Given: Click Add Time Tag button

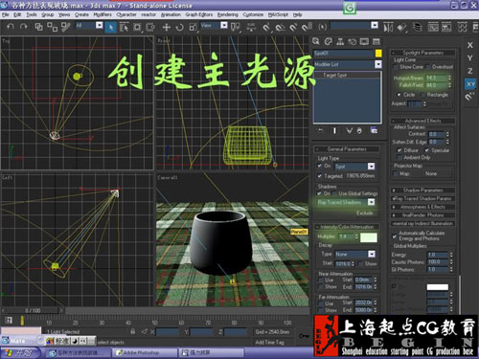Looking at the screenshot, I should pos(269,343).
